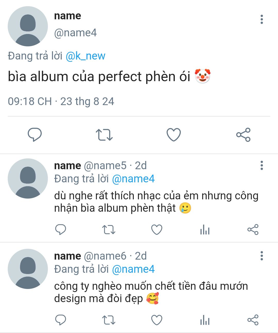Open the @name4 link in @name5's reply
The image size is (278, 333).
pos(133,179)
